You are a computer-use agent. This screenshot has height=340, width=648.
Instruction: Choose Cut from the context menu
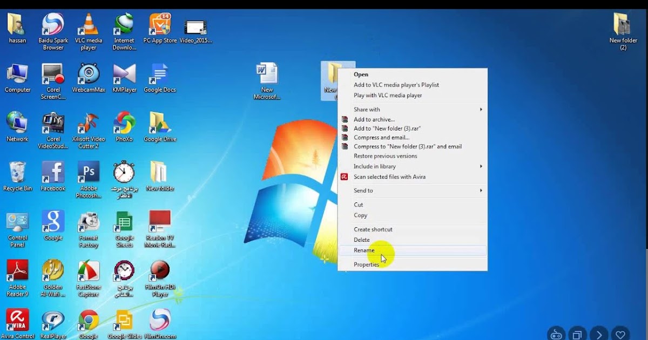(x=413, y=205)
